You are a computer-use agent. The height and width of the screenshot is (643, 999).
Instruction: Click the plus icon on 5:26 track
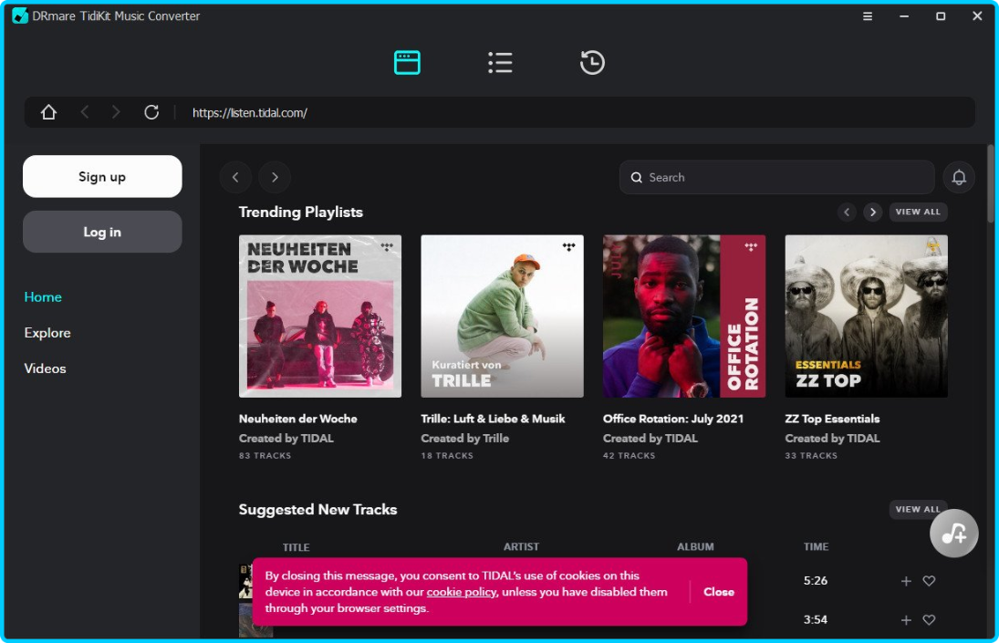[x=906, y=581]
